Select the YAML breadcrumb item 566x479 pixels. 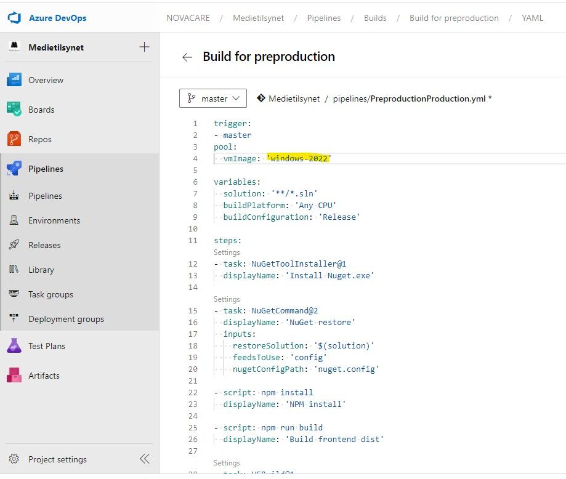[532, 18]
